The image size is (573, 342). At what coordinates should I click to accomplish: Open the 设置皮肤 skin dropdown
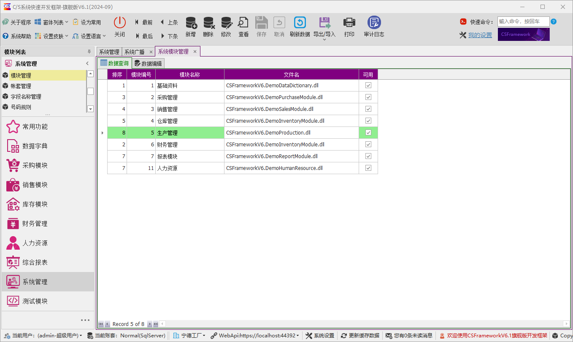coord(53,36)
